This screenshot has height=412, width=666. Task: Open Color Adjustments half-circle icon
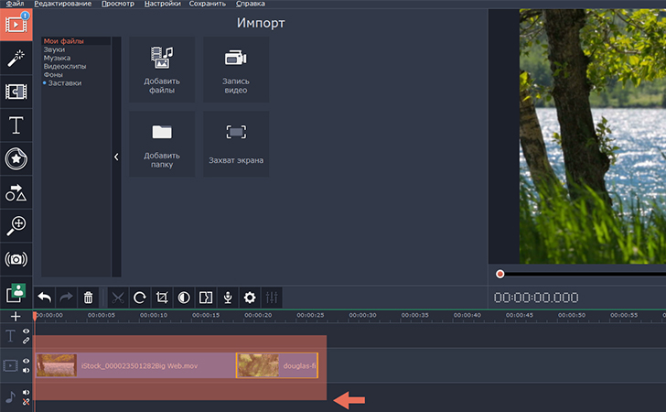click(184, 298)
